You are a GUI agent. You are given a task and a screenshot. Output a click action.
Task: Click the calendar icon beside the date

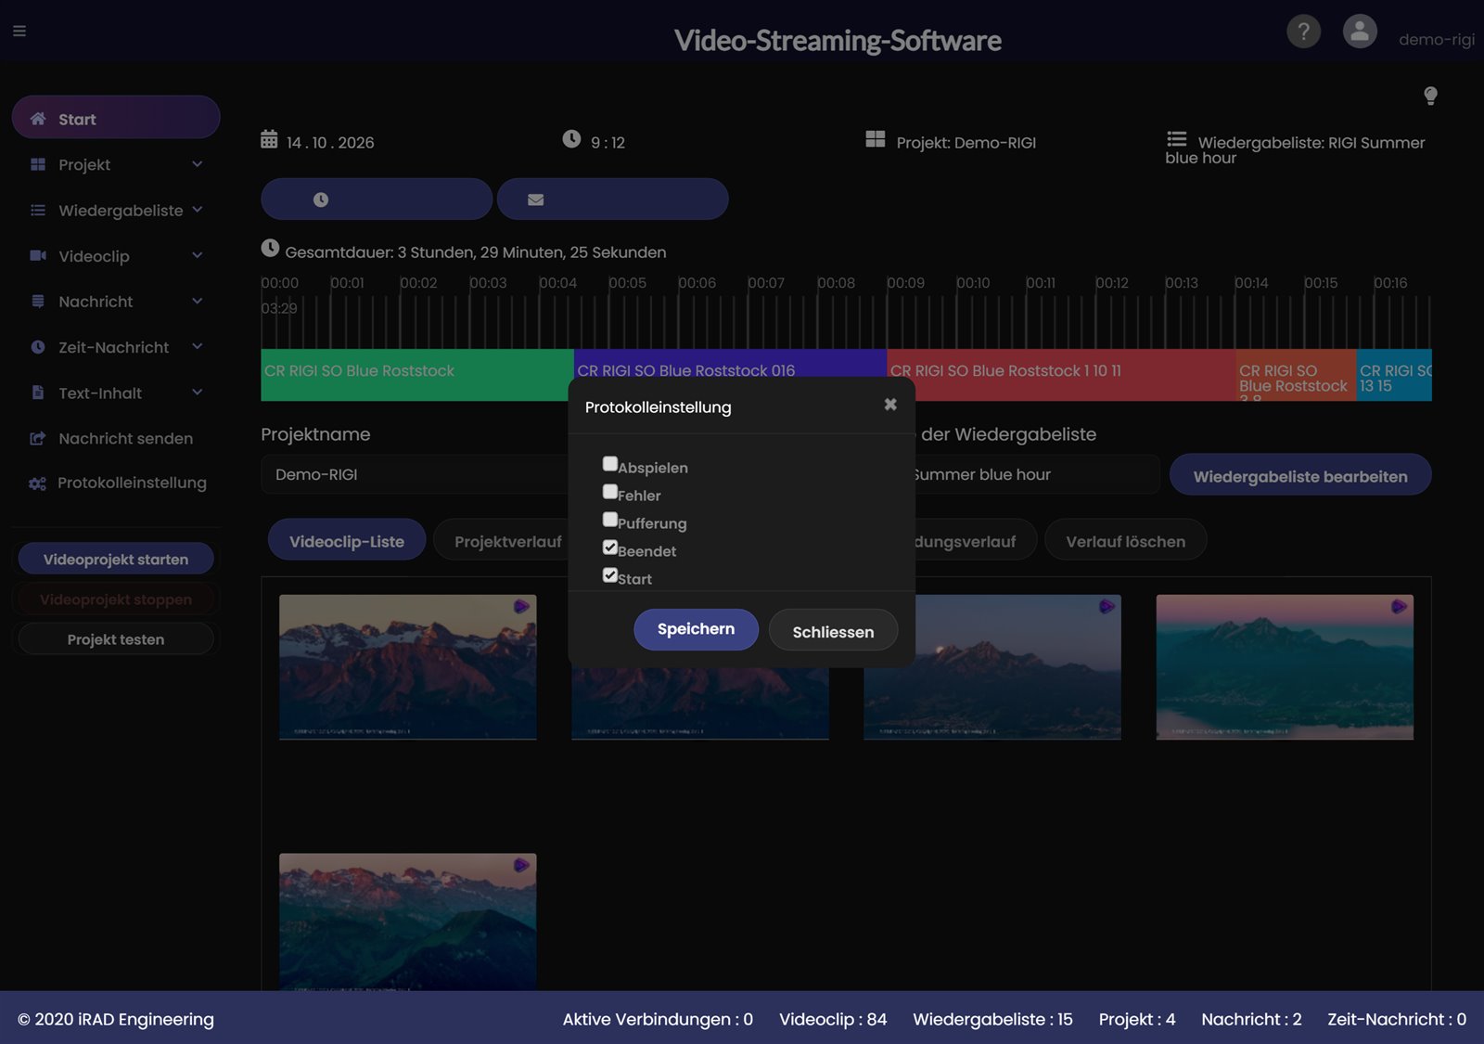269,140
